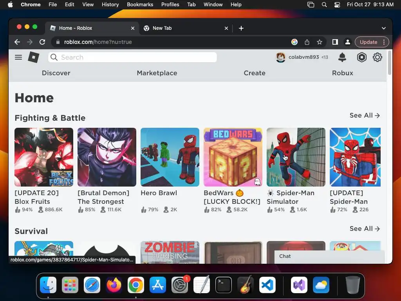
Task: Open the Blox Fruits game thumbnail
Action: pos(44,157)
